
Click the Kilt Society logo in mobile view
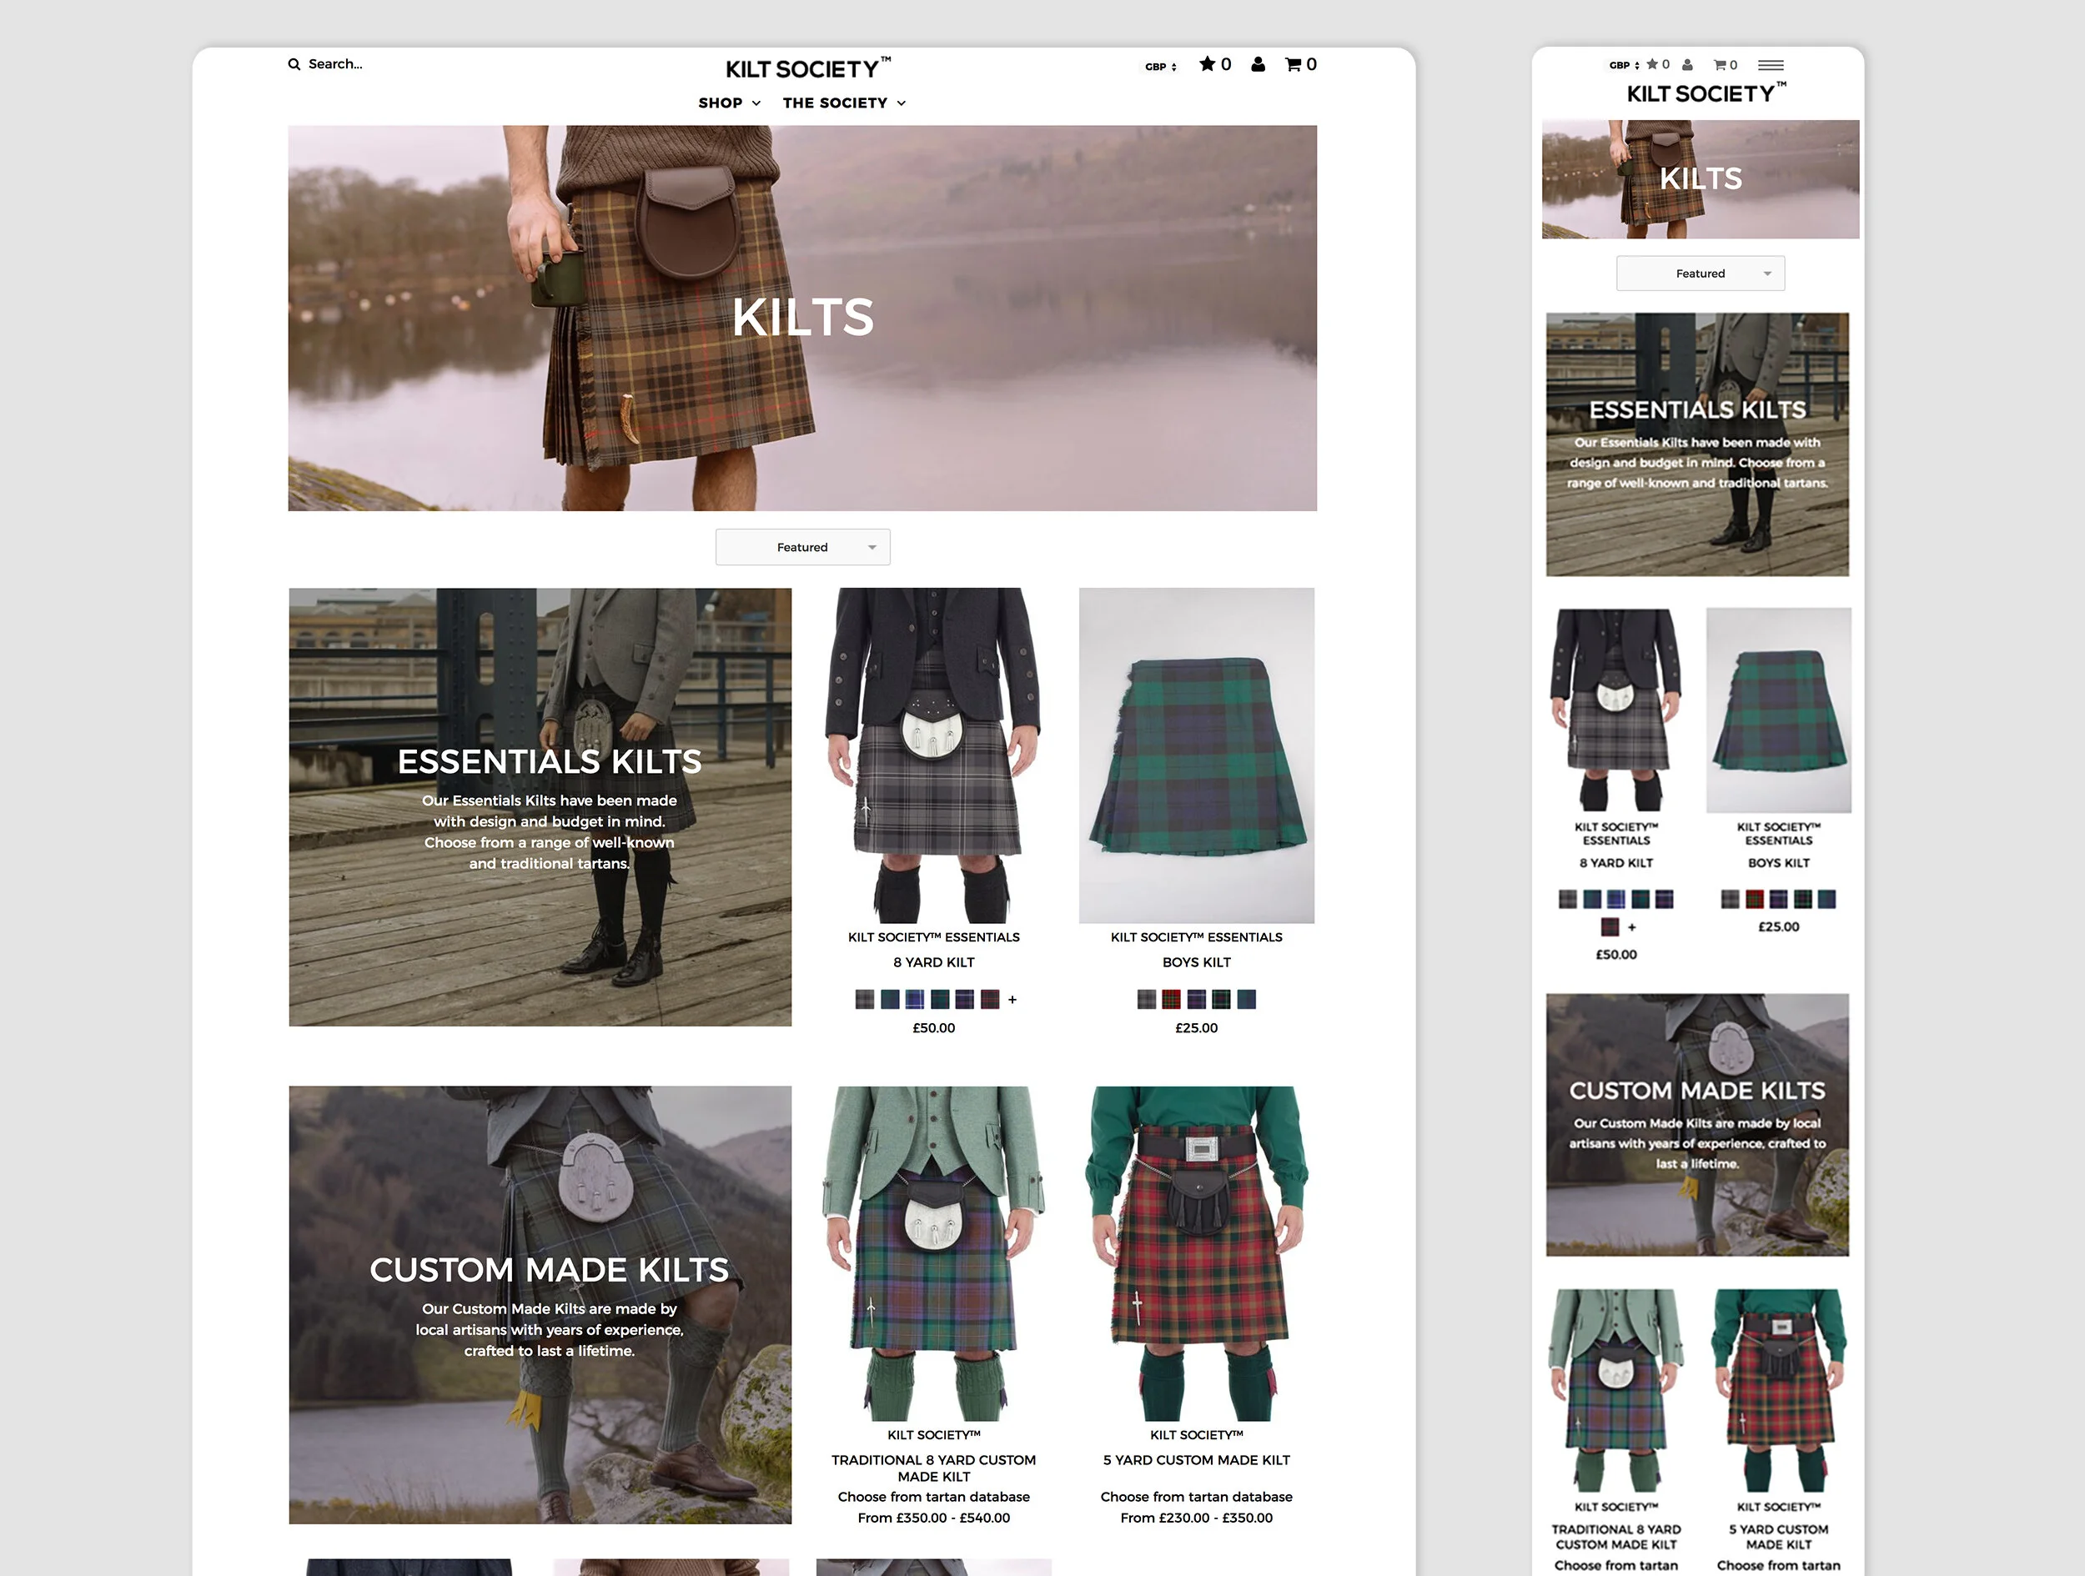click(1706, 93)
